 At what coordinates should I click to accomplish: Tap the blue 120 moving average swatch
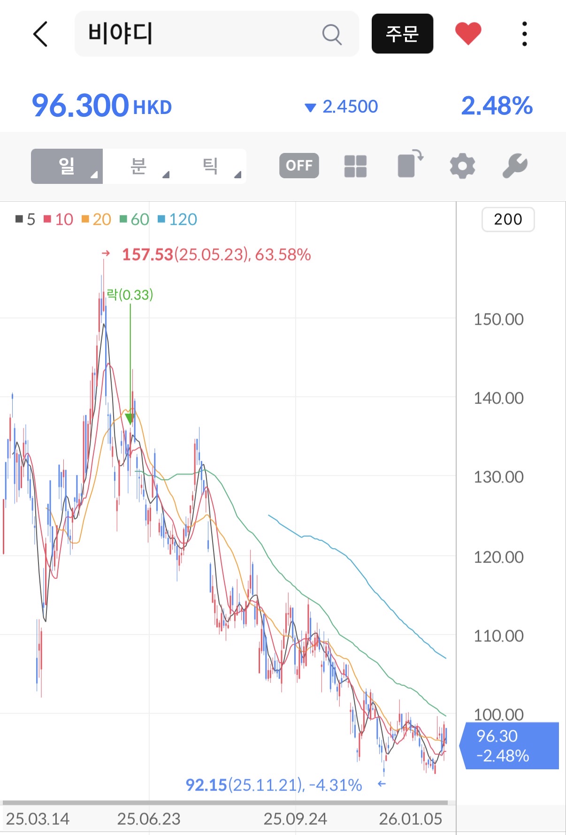(161, 219)
